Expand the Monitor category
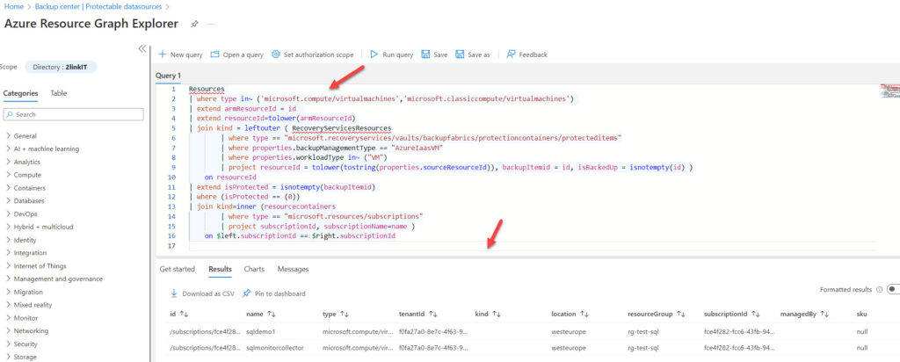The width and height of the screenshot is (900, 362). point(8,318)
